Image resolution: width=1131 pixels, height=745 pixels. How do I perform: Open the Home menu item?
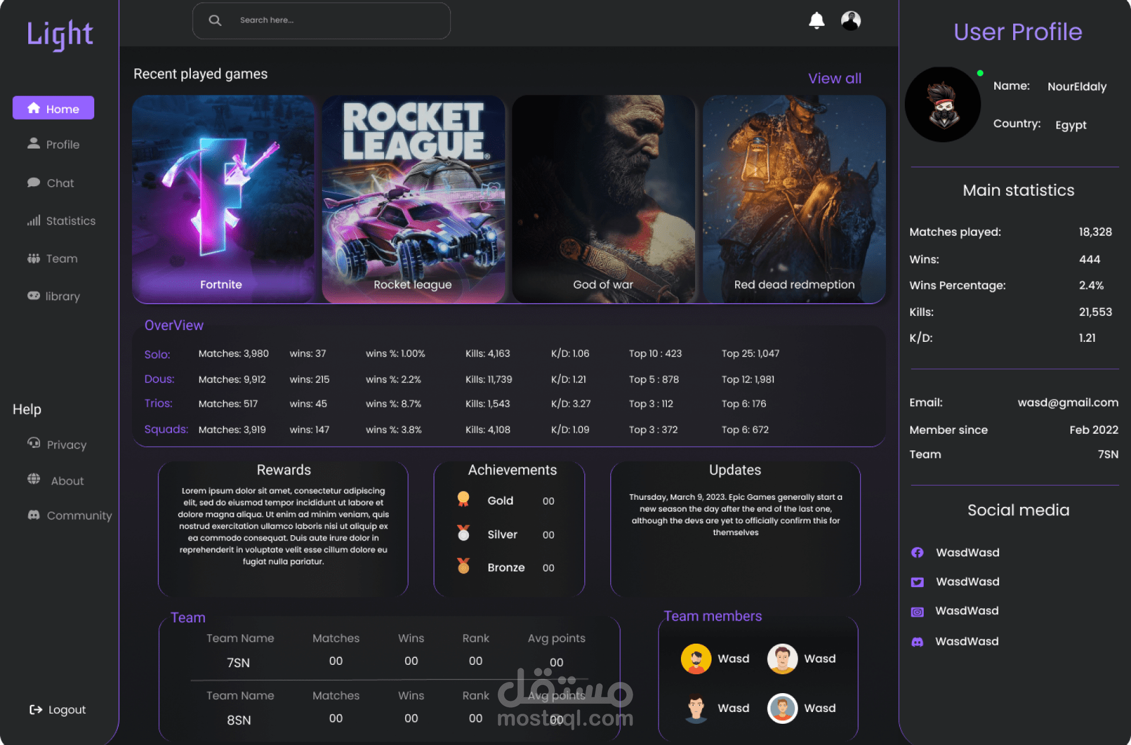coord(53,108)
